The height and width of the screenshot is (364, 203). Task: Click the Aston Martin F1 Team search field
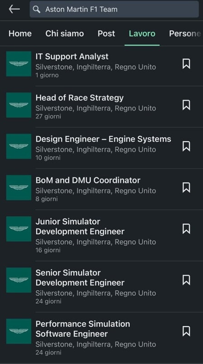pyautogui.click(x=114, y=9)
